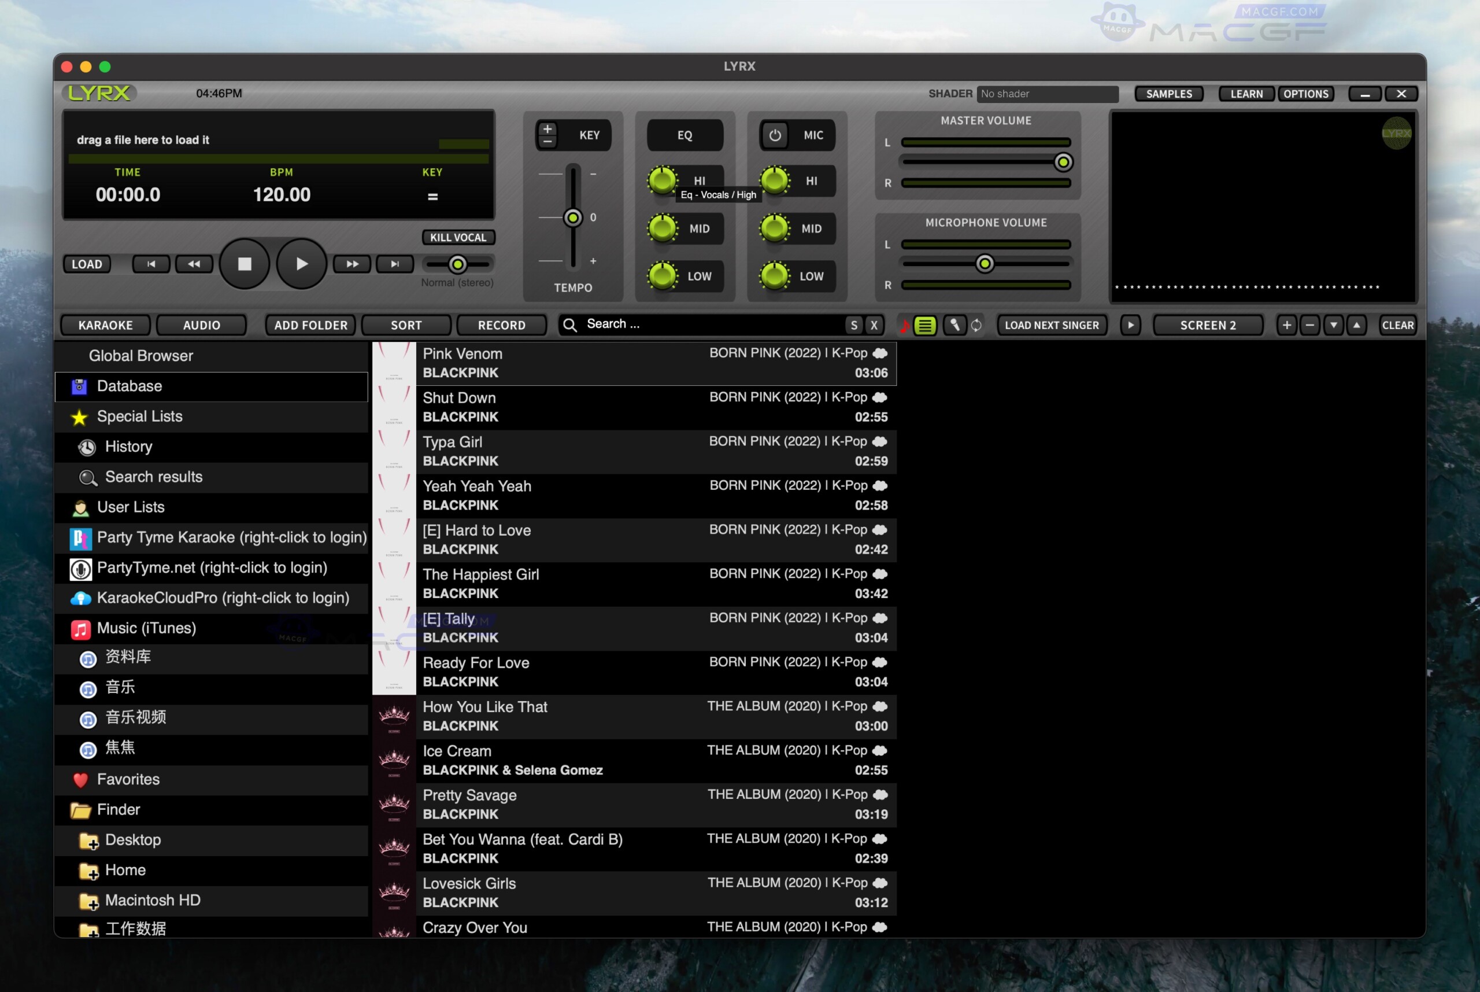Viewport: 1480px width, 992px height.
Task: Toggle KILL VOCAL on
Action: (458, 237)
